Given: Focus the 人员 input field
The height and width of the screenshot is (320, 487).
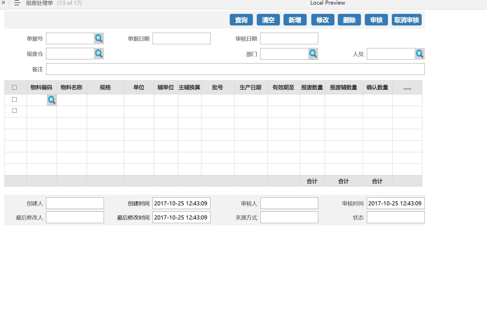Looking at the screenshot, I should pos(391,54).
